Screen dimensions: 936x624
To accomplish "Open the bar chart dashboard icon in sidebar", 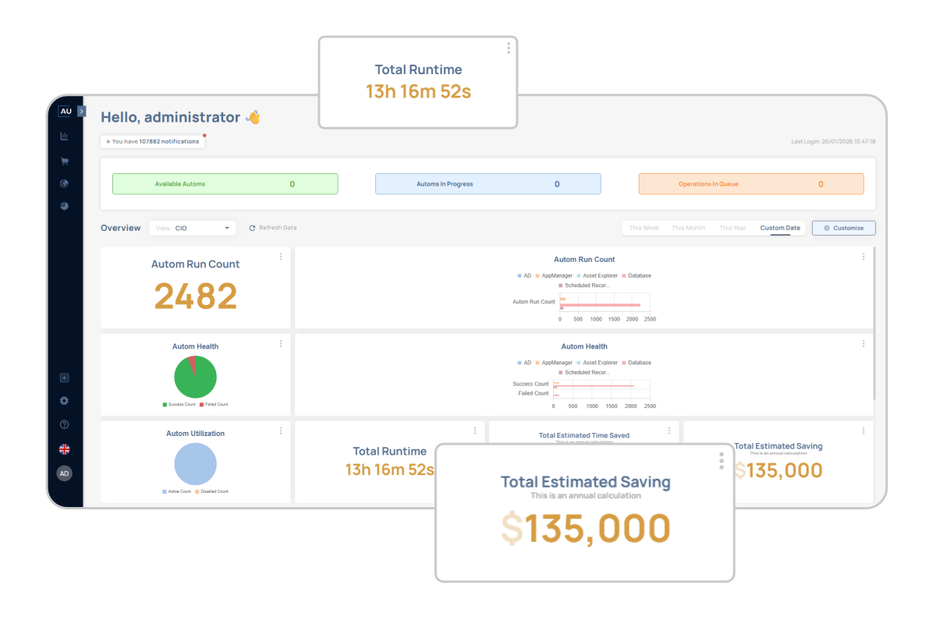I will point(65,136).
